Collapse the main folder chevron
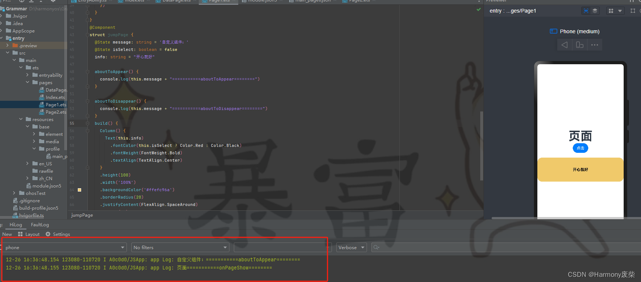Screen dimensions: 641x282 pyautogui.click(x=14, y=60)
